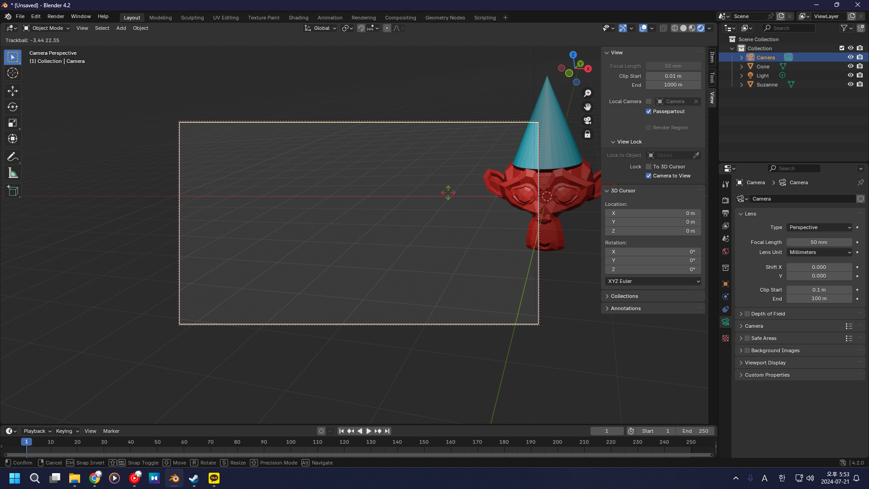This screenshot has width=869, height=489.
Task: Open Steam from the Windows taskbar
Action: click(x=194, y=478)
